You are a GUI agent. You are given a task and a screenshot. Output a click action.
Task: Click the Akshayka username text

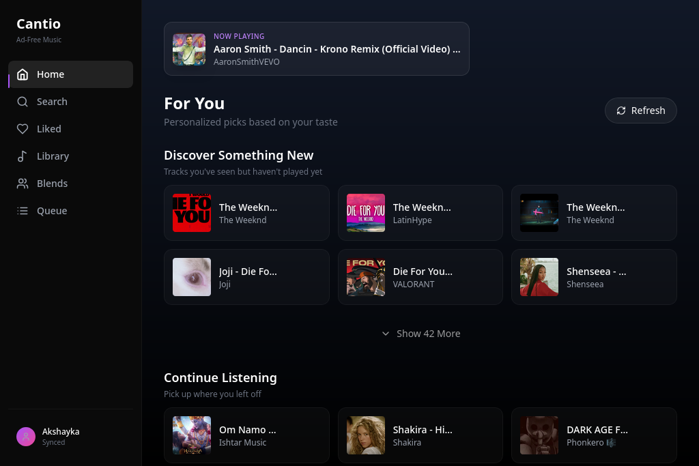(x=61, y=432)
